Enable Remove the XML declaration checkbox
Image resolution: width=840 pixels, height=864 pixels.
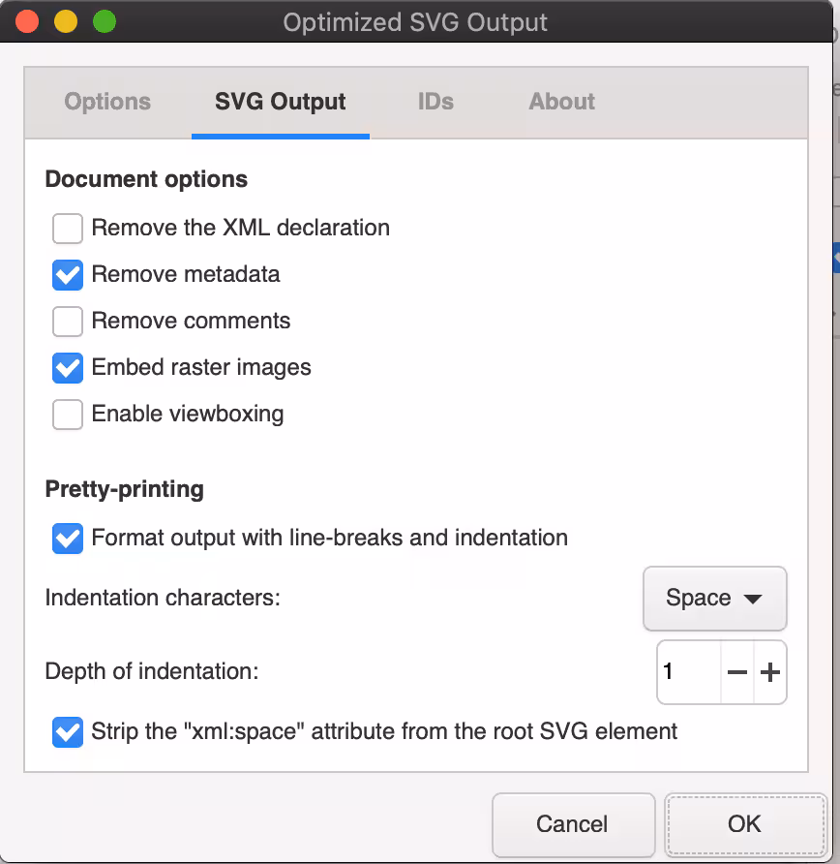(68, 229)
